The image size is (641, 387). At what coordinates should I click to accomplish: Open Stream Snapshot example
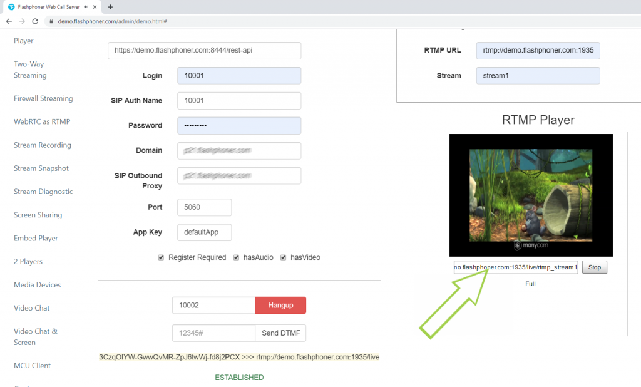41,168
